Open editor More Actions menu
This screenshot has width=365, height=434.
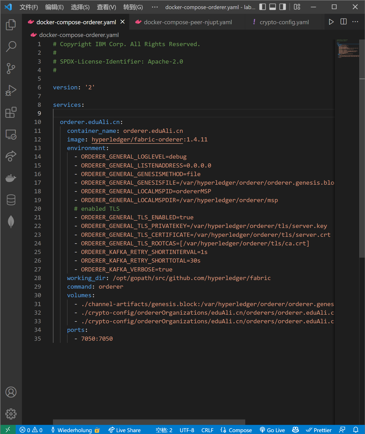(x=355, y=22)
